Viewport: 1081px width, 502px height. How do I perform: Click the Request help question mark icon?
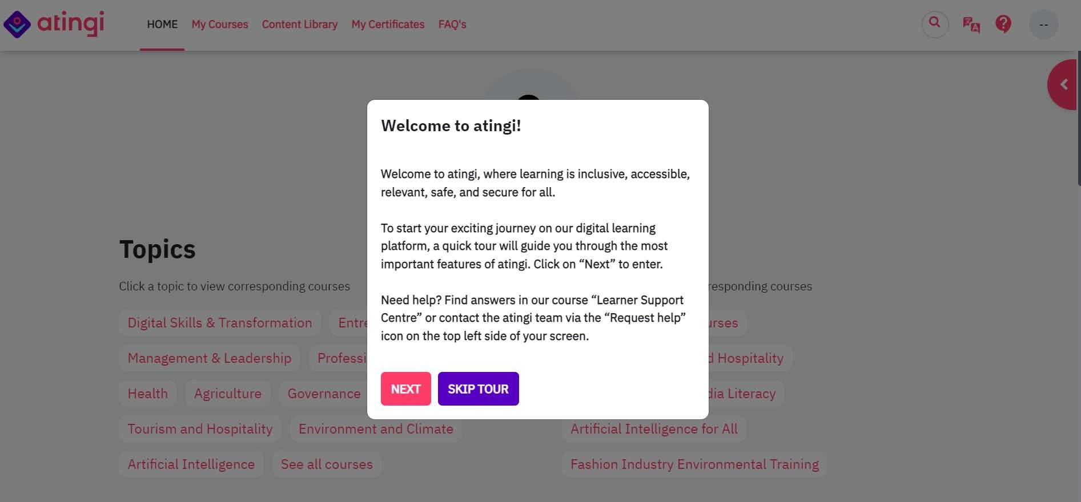pyautogui.click(x=1003, y=24)
